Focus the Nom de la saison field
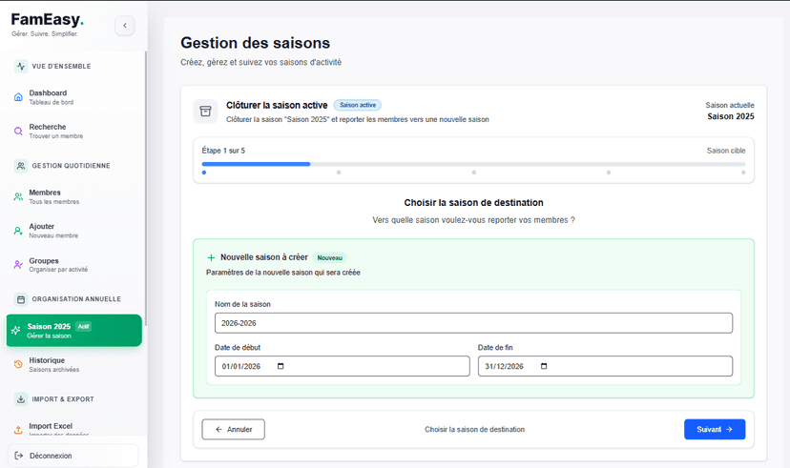The width and height of the screenshot is (790, 468). pyautogui.click(x=473, y=323)
